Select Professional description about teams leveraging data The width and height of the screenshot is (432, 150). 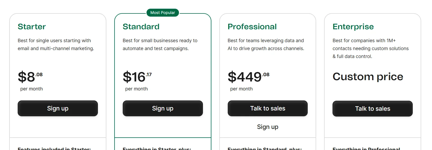266,45
